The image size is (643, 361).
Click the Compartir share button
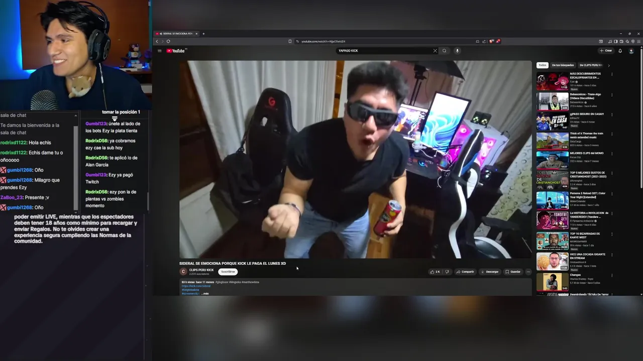tap(465, 272)
